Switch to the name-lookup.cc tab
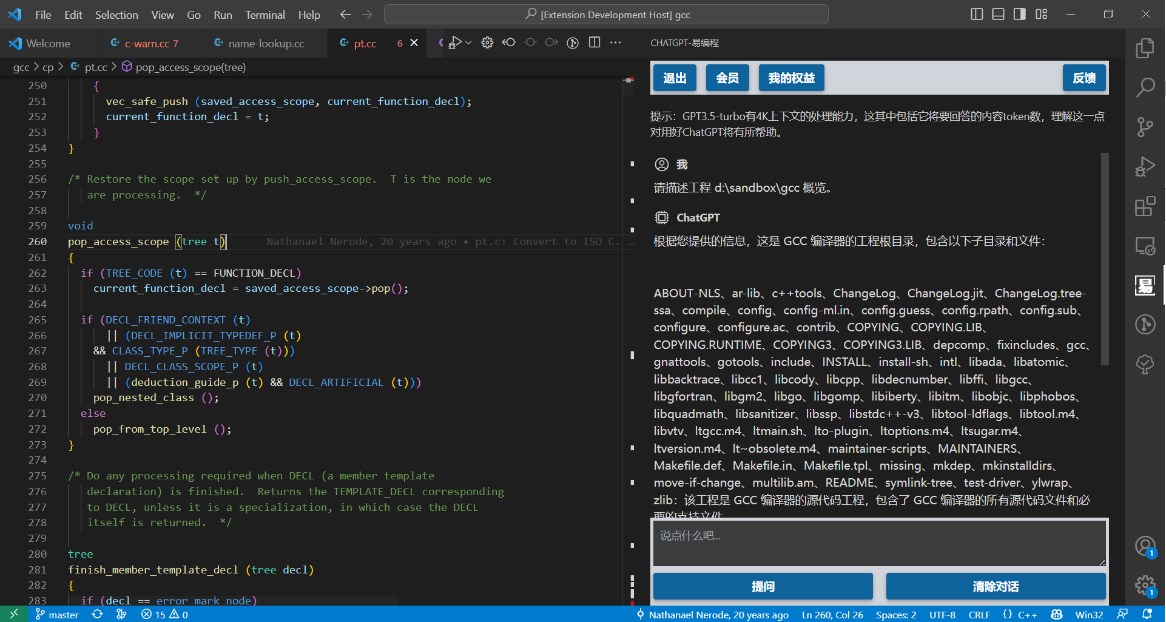The width and height of the screenshot is (1166, 622). pyautogui.click(x=266, y=43)
